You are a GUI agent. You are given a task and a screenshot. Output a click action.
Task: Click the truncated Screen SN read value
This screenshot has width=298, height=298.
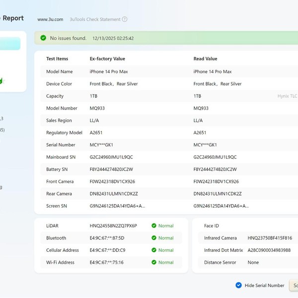click(221, 206)
